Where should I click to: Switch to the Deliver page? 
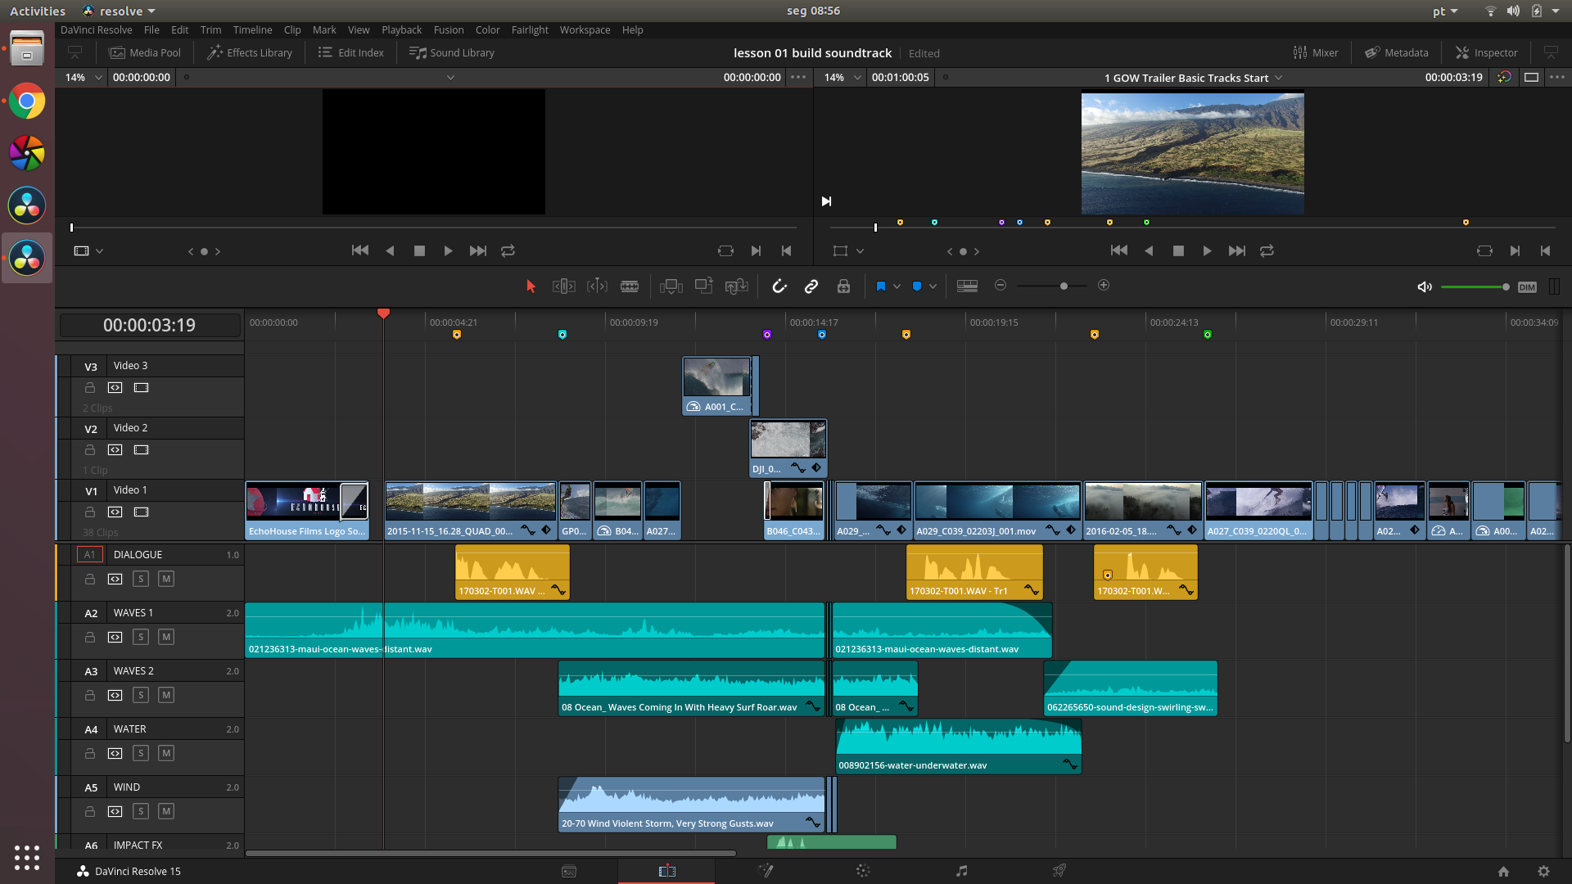[1059, 871]
